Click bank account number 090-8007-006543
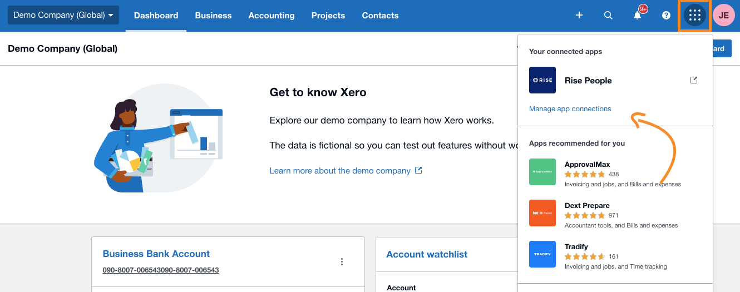The width and height of the screenshot is (740, 292). [161, 270]
